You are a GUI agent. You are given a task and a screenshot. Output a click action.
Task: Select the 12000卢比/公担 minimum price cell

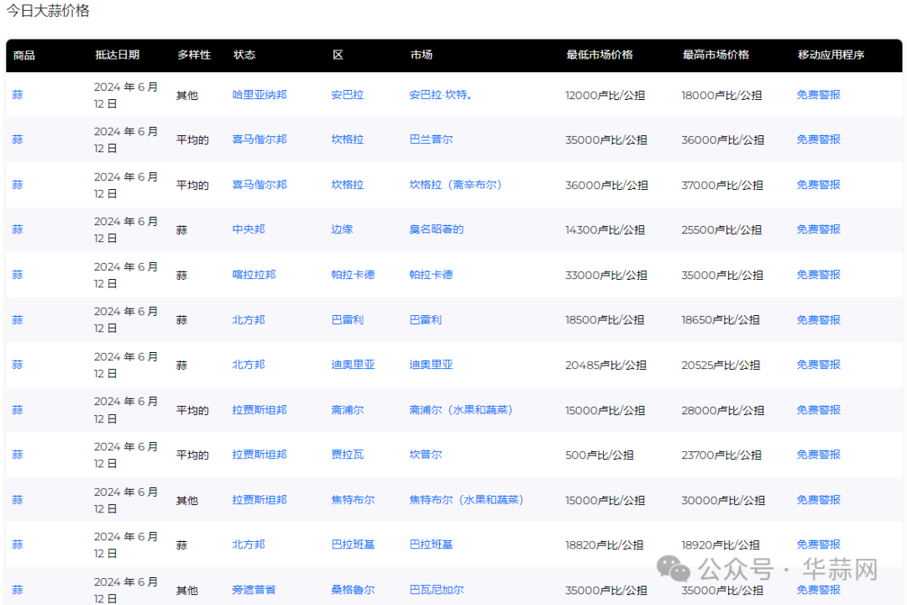605,95
